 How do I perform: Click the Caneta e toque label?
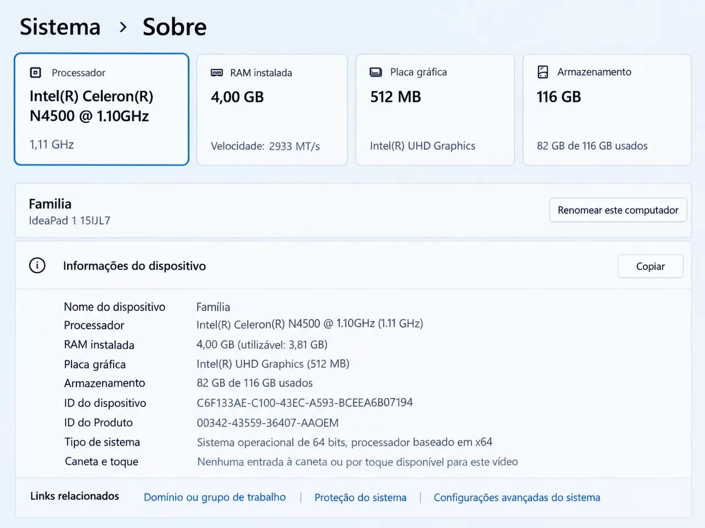[x=101, y=461]
